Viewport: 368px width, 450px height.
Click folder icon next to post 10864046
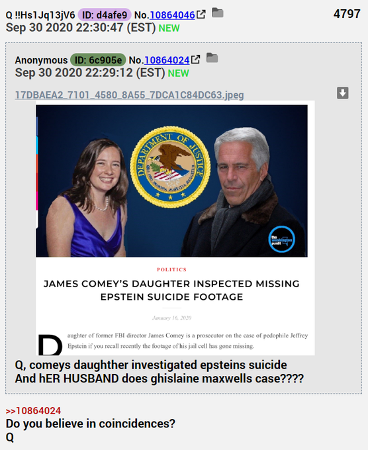coord(218,13)
